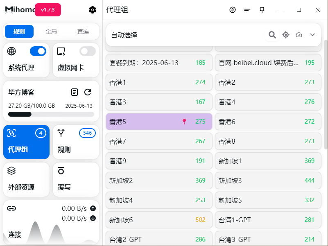Open the 覆写 panel
The width and height of the screenshot is (328, 246).
[76, 179]
